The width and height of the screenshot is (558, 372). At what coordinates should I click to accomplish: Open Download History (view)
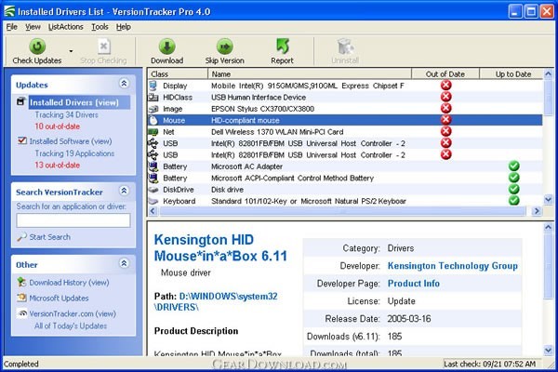coord(69,283)
